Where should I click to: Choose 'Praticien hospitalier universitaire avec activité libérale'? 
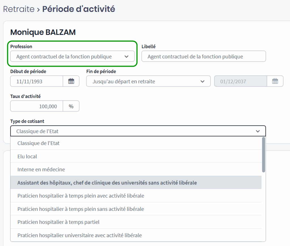[80, 235]
